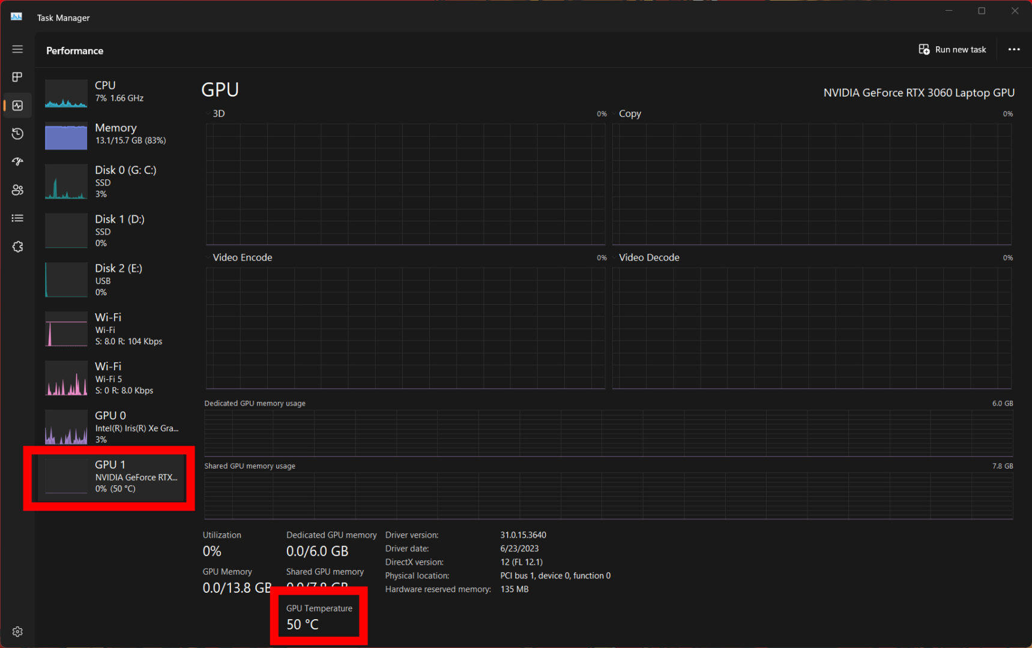Open the Copy graph type dropdown

[628, 113]
